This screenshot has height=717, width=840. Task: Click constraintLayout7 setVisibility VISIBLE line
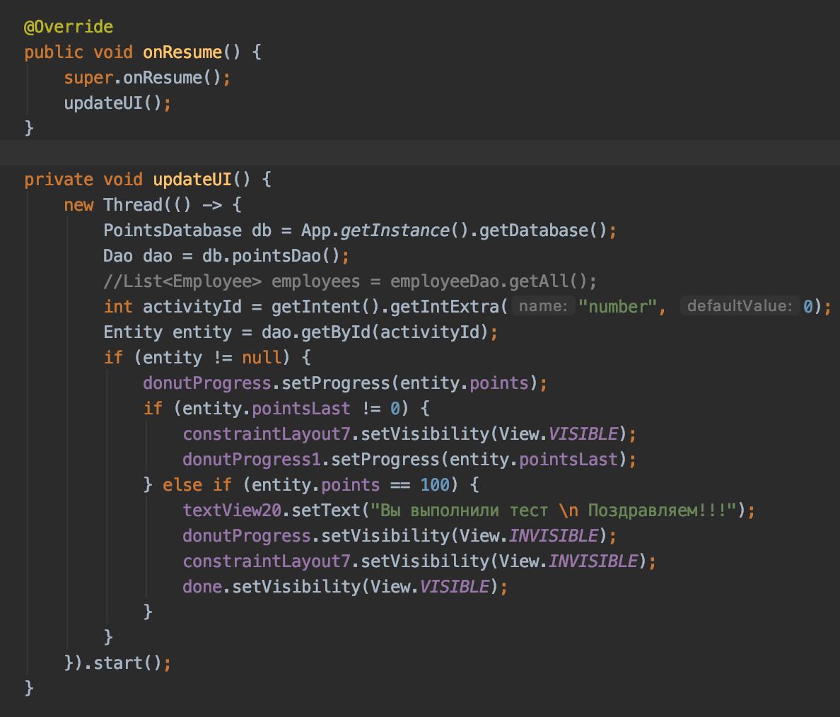click(409, 434)
